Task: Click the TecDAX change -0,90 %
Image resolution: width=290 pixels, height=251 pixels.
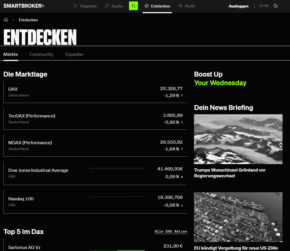Action: [x=171, y=122]
